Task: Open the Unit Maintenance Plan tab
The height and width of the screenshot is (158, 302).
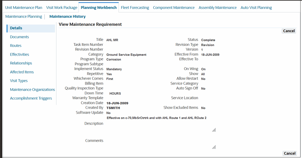Action: [23, 8]
